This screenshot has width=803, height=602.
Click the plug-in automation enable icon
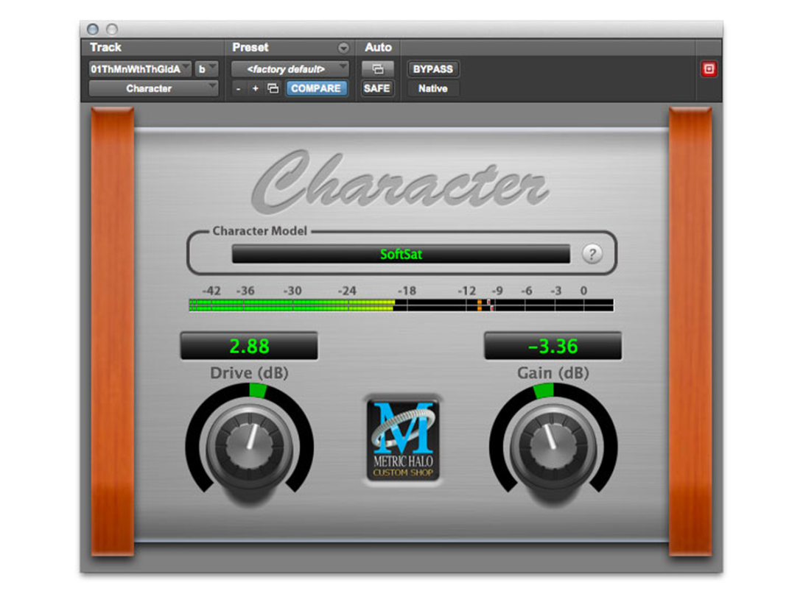coord(377,69)
